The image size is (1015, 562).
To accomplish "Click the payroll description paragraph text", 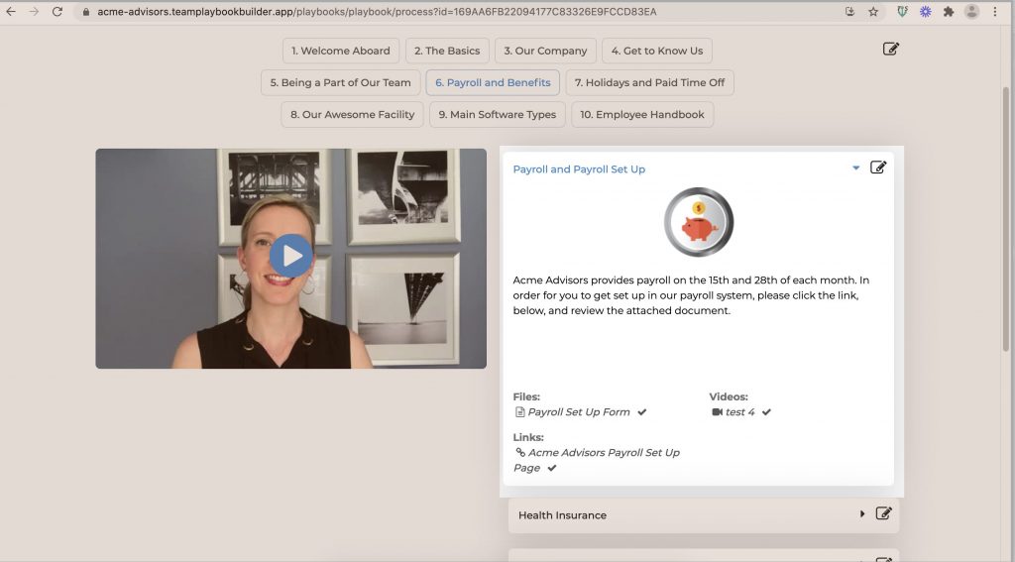I will point(691,295).
